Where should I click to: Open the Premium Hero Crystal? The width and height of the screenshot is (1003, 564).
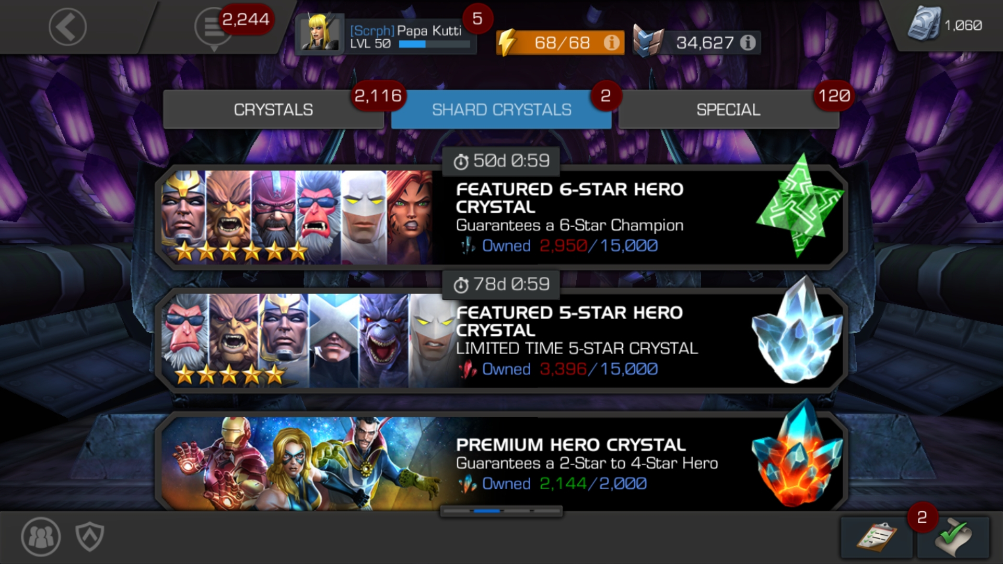pos(501,463)
